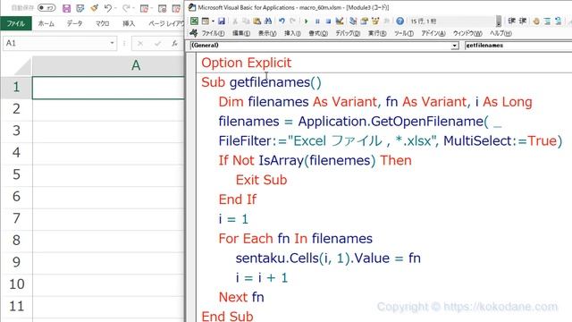Click the Indent icon in VBA edit toolbar

512,21
